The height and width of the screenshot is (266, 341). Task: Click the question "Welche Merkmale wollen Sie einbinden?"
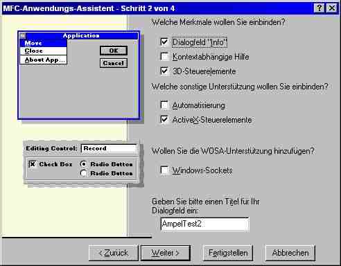click(218, 22)
